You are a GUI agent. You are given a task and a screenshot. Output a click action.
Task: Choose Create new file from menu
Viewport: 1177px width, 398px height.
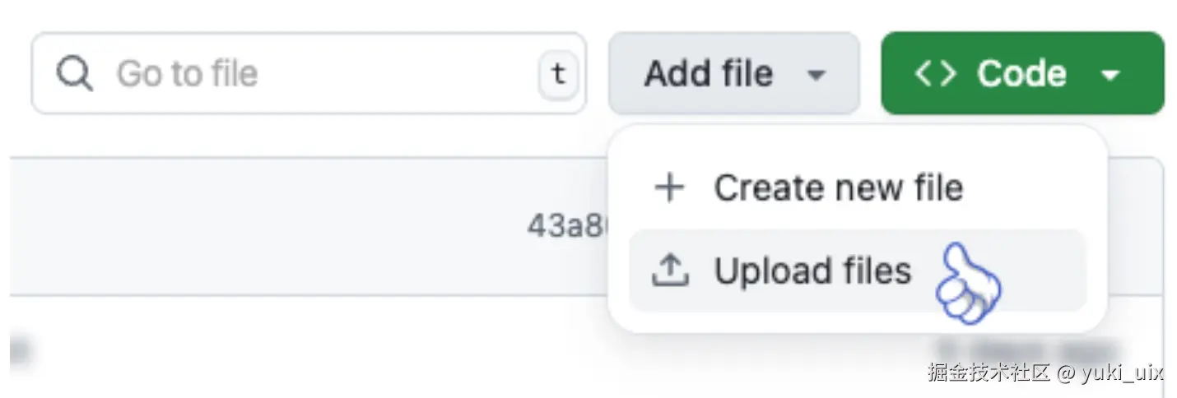838,187
